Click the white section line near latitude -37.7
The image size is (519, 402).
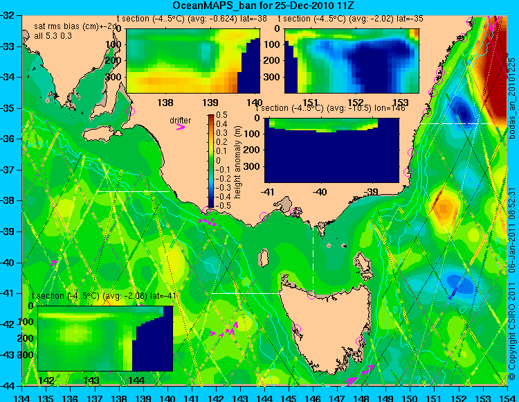[x=133, y=191]
